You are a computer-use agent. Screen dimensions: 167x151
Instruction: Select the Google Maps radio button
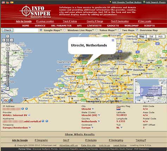point(41,30)
